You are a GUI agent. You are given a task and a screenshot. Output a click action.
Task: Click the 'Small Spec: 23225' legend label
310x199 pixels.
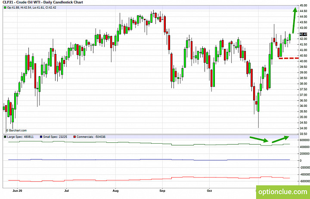(x=55, y=137)
